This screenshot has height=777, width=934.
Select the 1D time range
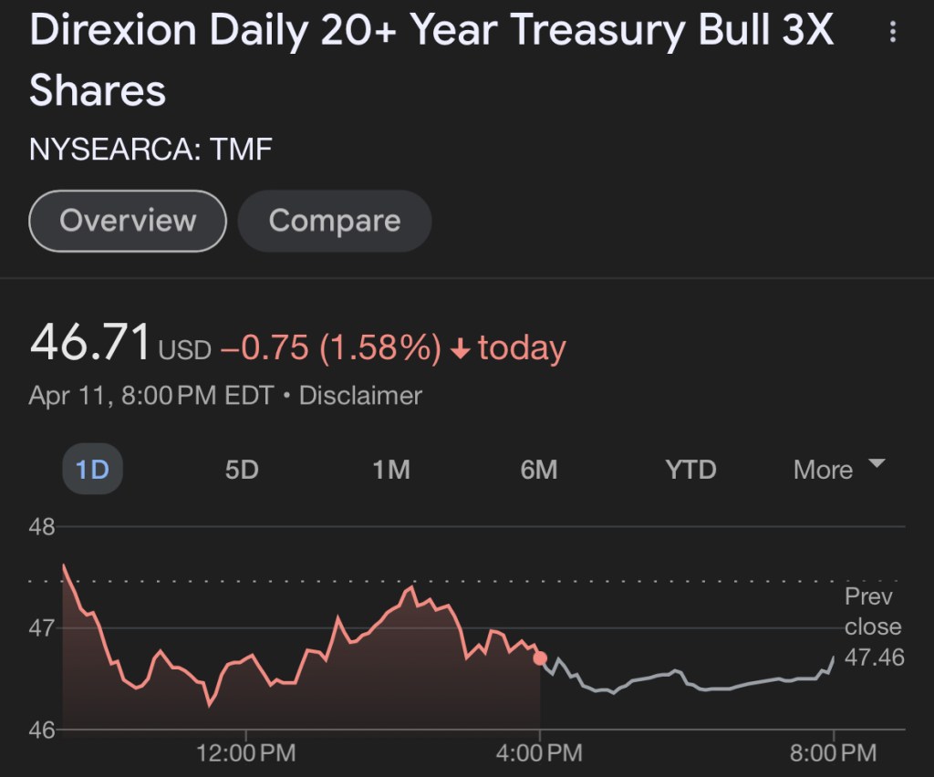pos(92,470)
